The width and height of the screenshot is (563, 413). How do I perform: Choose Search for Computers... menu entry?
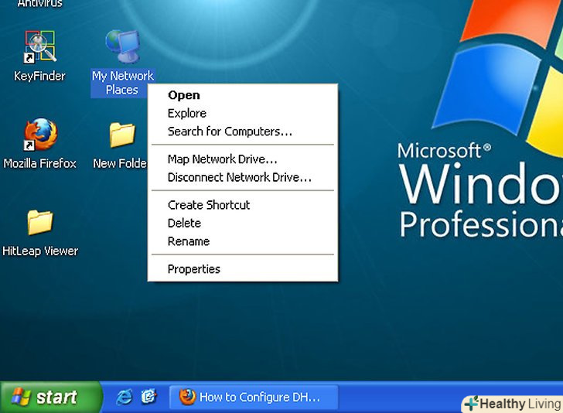pos(242,131)
